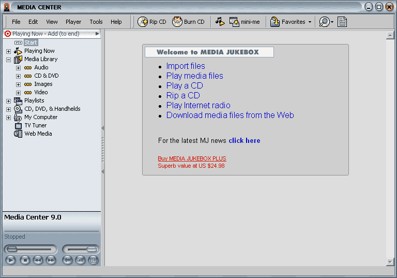The height and width of the screenshot is (278, 397).
Task: Click the volume slider handle
Action: (x=92, y=250)
